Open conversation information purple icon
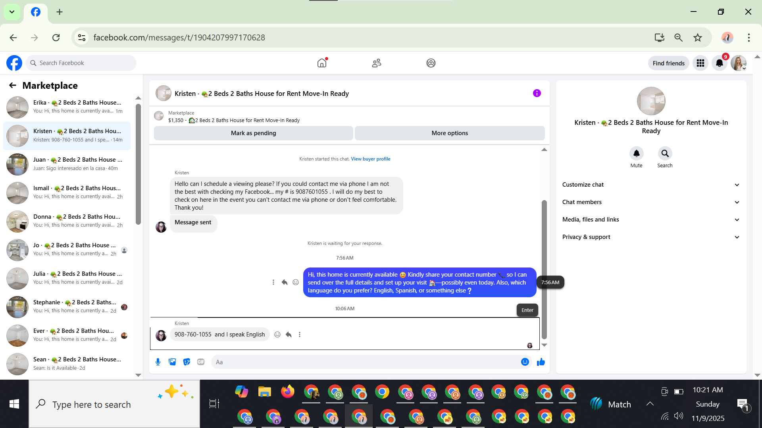 (x=537, y=93)
